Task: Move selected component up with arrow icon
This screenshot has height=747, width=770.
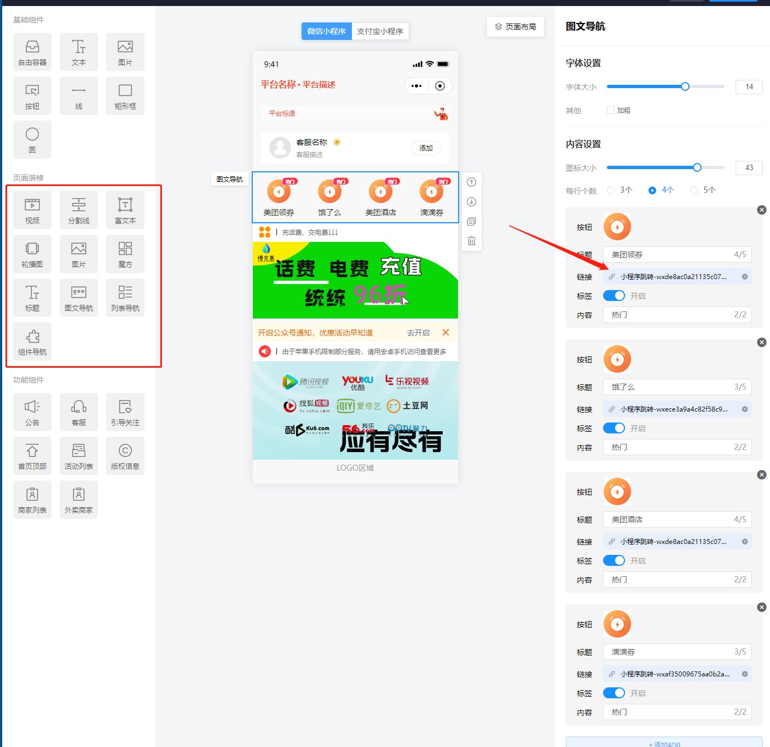Action: (471, 182)
